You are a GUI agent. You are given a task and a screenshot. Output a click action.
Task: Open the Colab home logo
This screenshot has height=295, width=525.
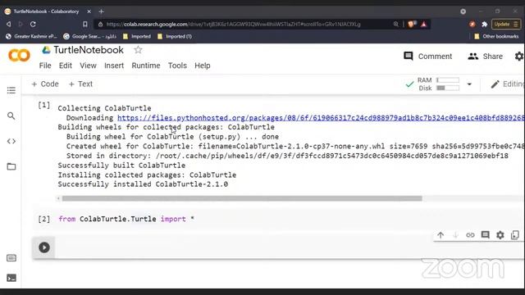(x=19, y=56)
